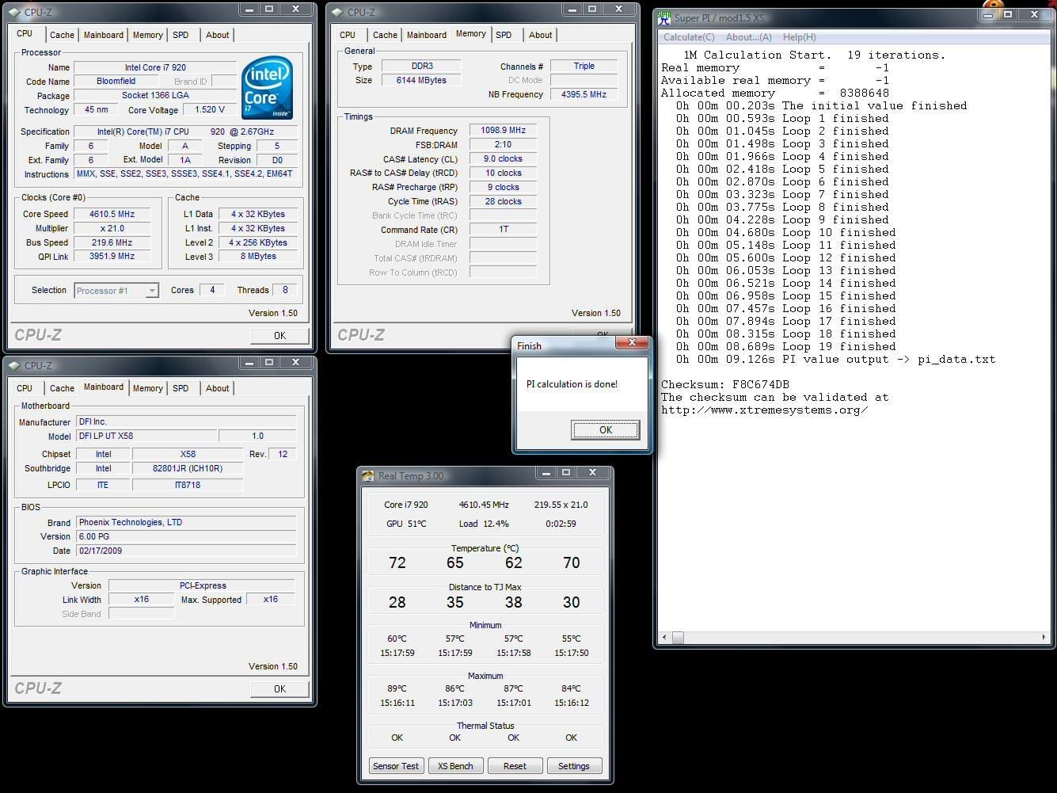
Task: Click the motherboard Model field DFI LP UT X58
Action: pos(146,437)
